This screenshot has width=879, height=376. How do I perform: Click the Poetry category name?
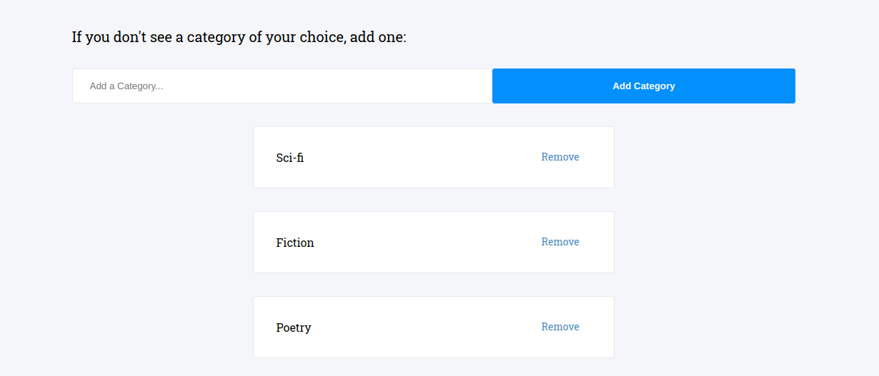pos(294,327)
